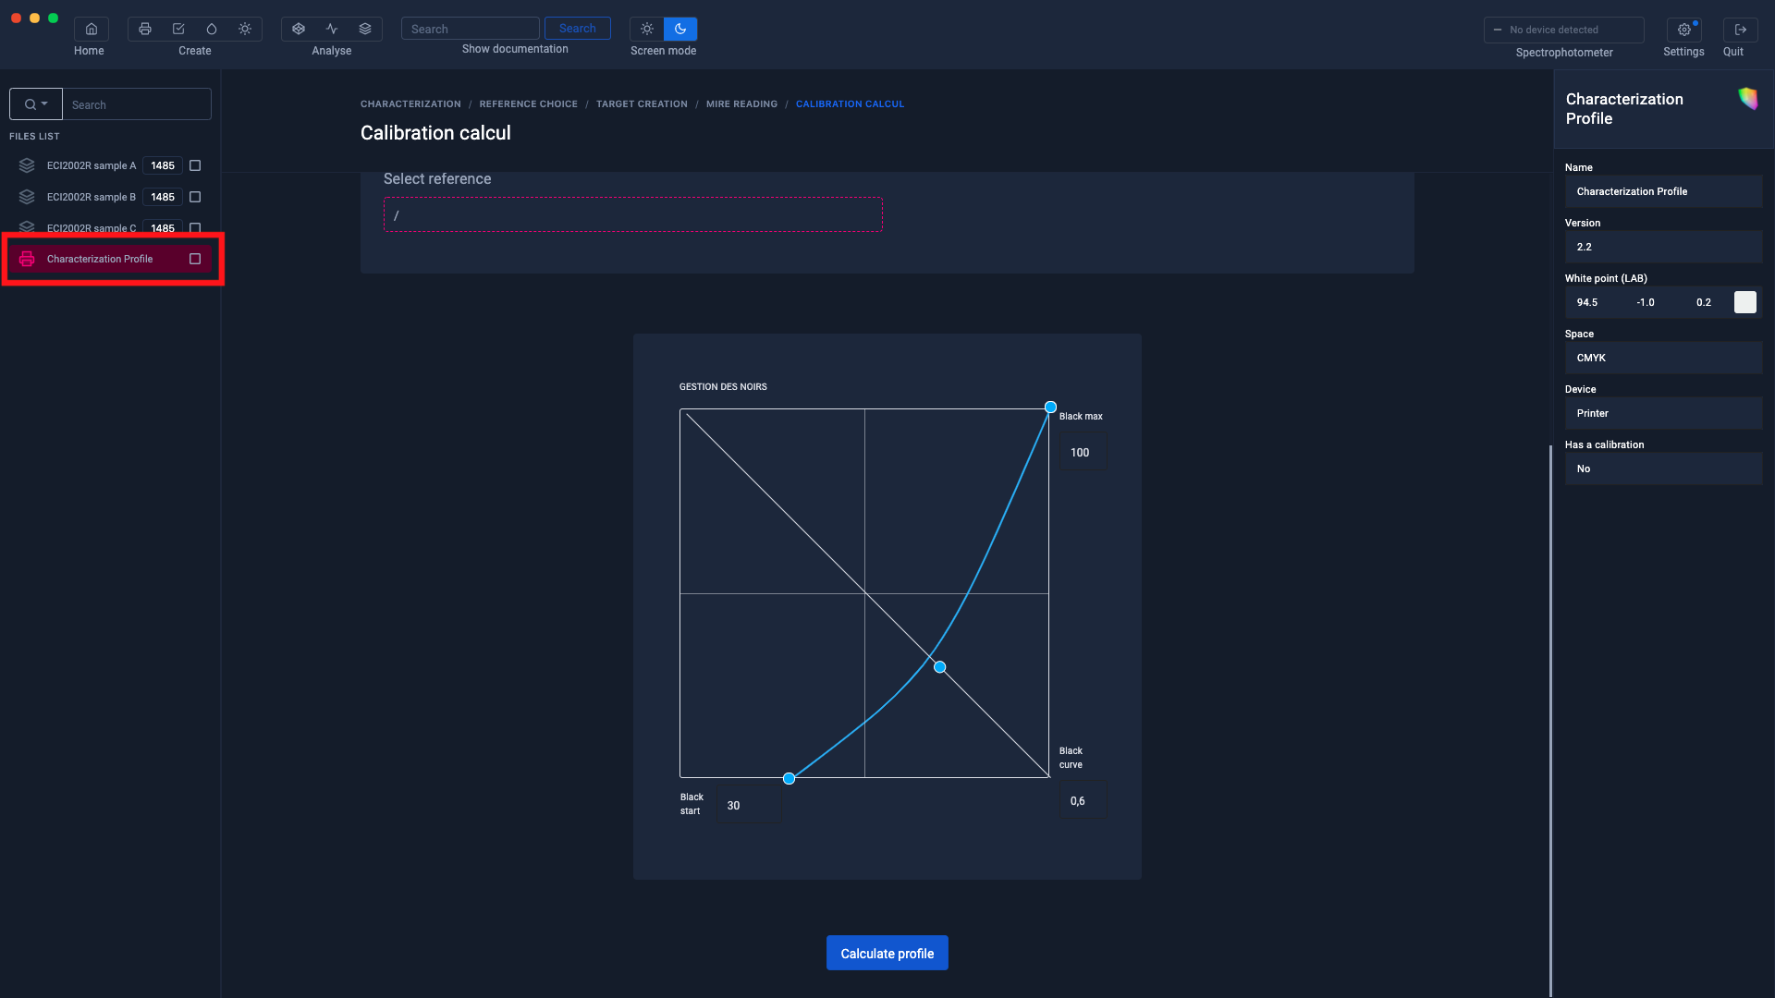1775x998 pixels.
Task: Select the ink drop icon in Create
Action: 212,29
